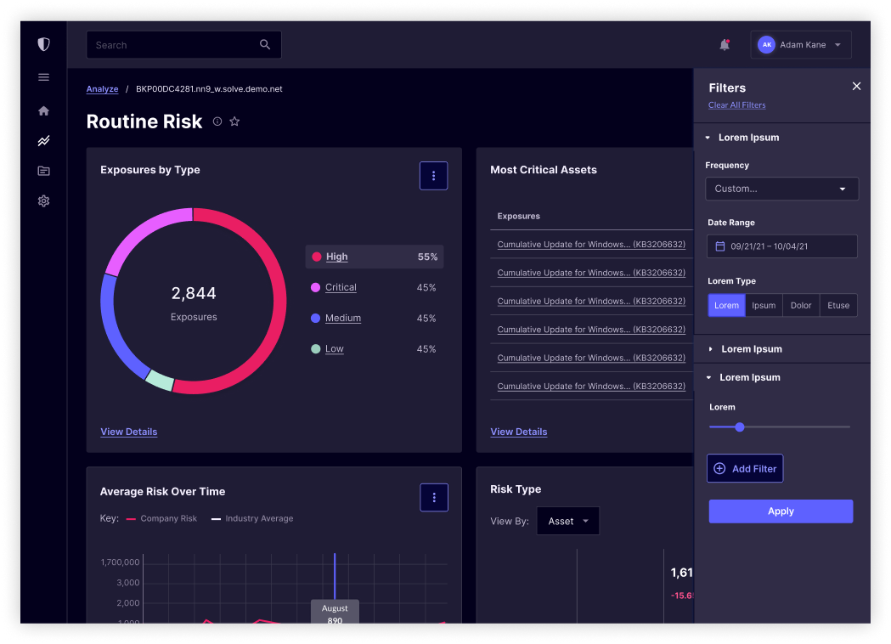
Task: Apply the selected filters
Action: [x=780, y=511]
